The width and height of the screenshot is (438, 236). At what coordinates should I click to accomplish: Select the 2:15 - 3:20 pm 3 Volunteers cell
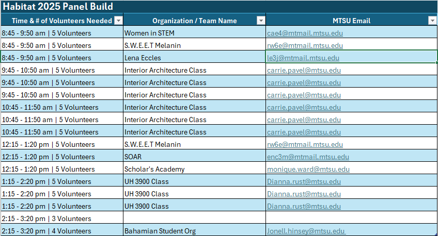click(46, 219)
